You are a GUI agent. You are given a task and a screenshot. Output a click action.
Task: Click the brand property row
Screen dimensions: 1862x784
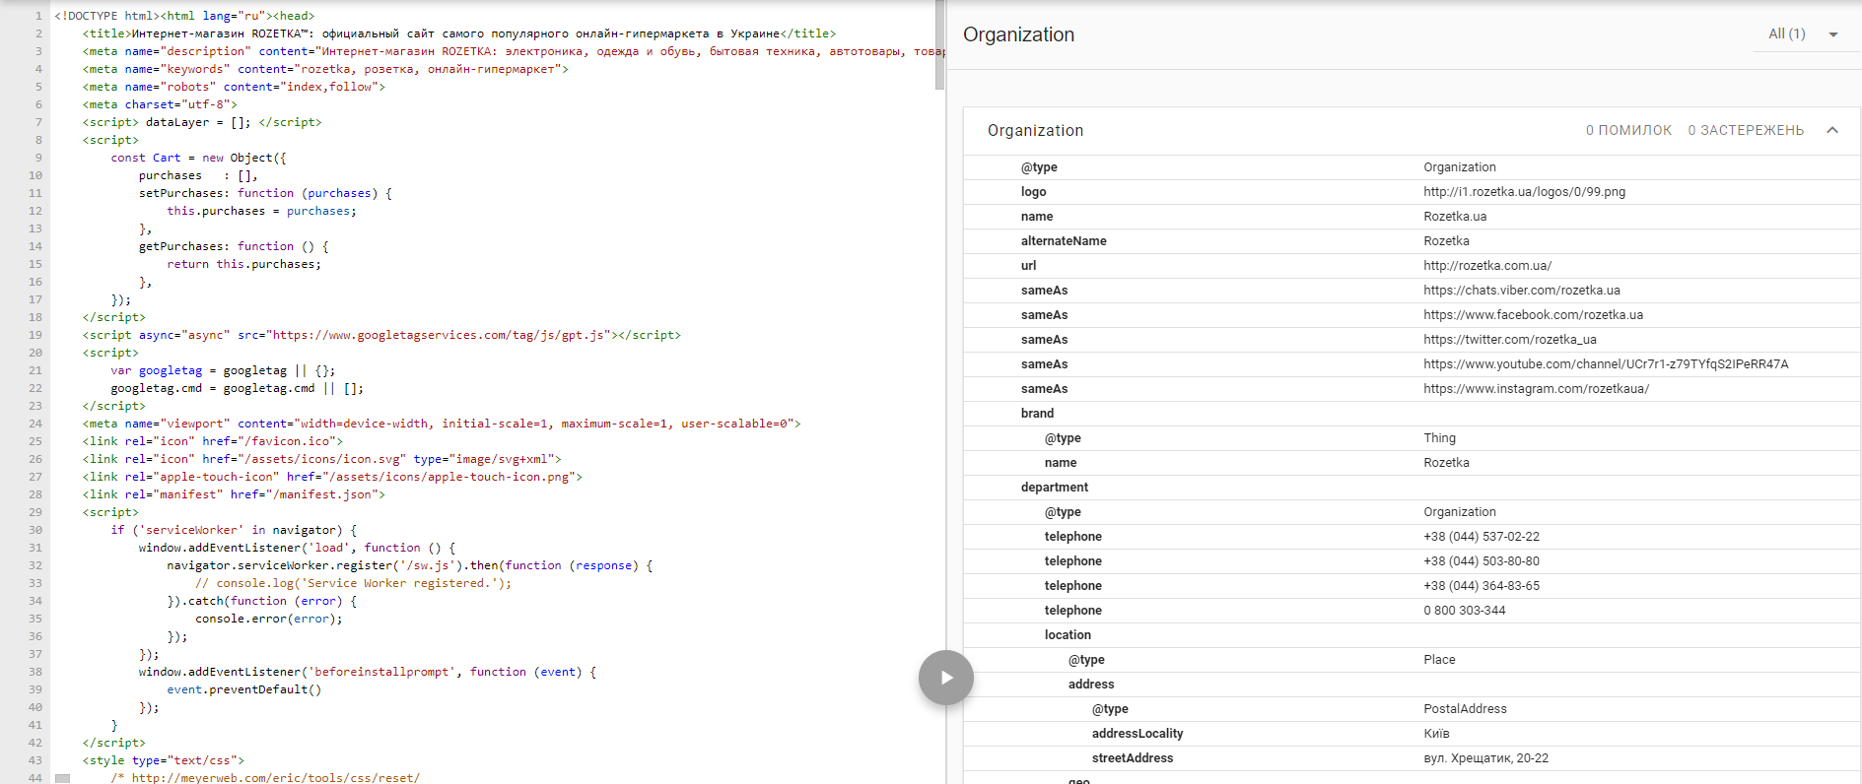coord(1037,414)
